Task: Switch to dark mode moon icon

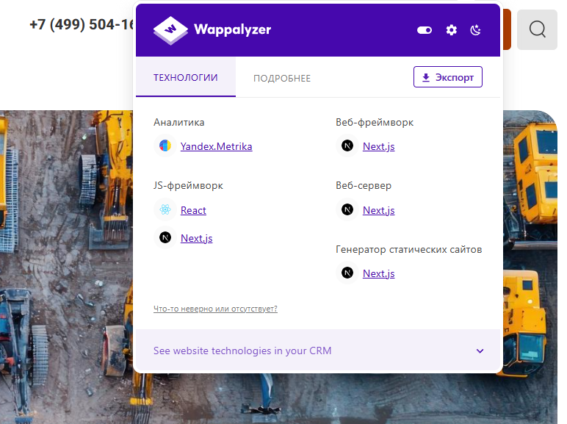Action: pyautogui.click(x=475, y=30)
